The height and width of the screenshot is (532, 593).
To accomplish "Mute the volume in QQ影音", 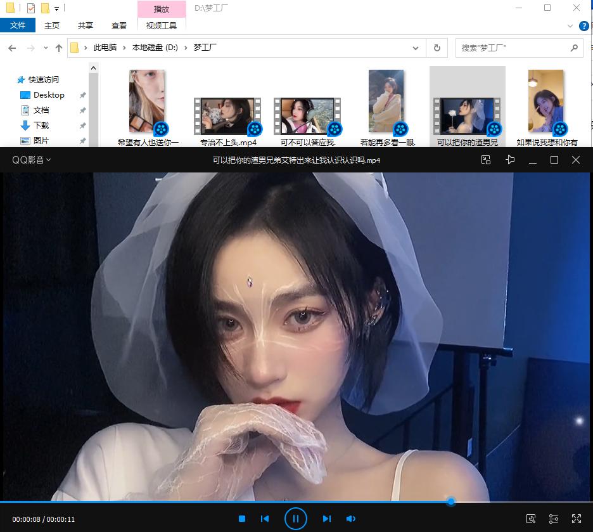I will pos(350,518).
